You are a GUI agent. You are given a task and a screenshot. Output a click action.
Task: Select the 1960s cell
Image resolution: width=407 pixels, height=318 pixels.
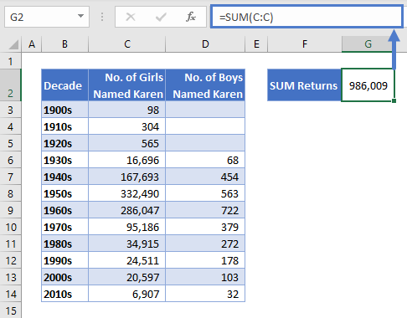pos(64,210)
